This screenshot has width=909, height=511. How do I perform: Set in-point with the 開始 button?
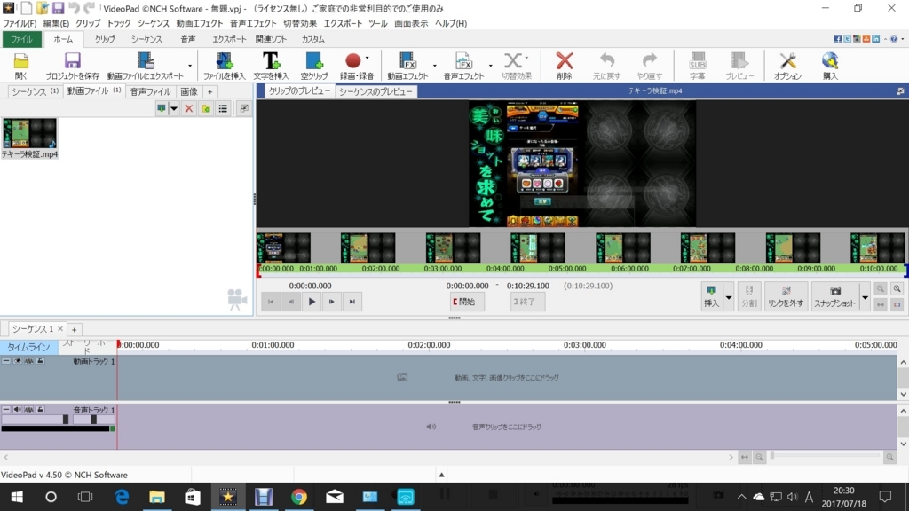(x=465, y=302)
